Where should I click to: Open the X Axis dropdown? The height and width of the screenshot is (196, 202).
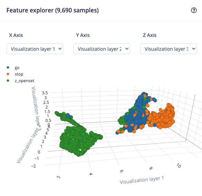point(35,49)
